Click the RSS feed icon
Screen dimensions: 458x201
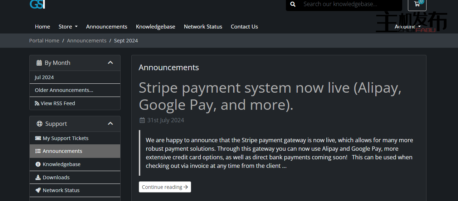(x=37, y=103)
